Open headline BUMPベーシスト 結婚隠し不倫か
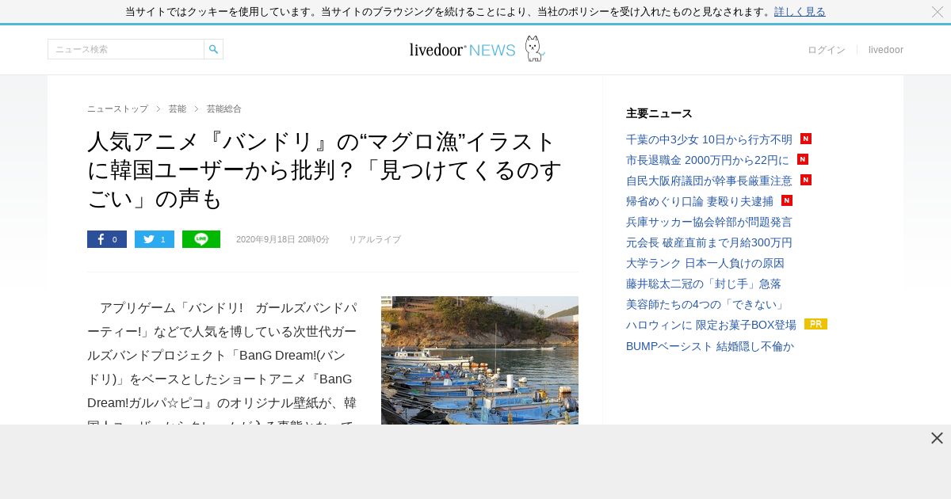The height and width of the screenshot is (499, 951). pyautogui.click(x=710, y=346)
